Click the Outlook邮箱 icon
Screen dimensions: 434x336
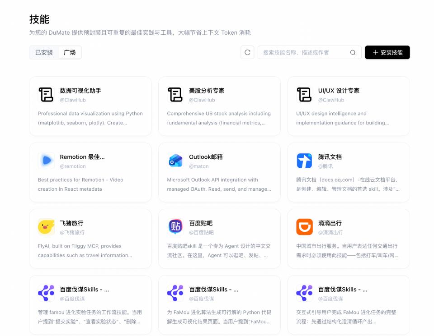(175, 161)
